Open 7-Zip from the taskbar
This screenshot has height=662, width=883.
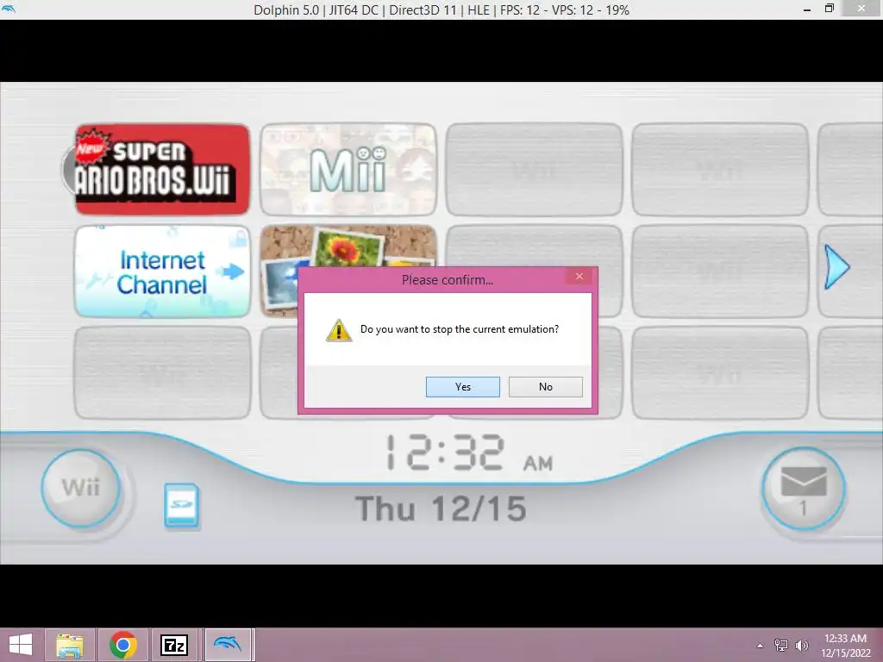(x=174, y=645)
